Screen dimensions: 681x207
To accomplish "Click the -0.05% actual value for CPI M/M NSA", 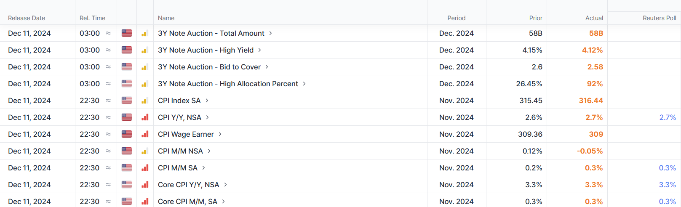I will tap(590, 151).
